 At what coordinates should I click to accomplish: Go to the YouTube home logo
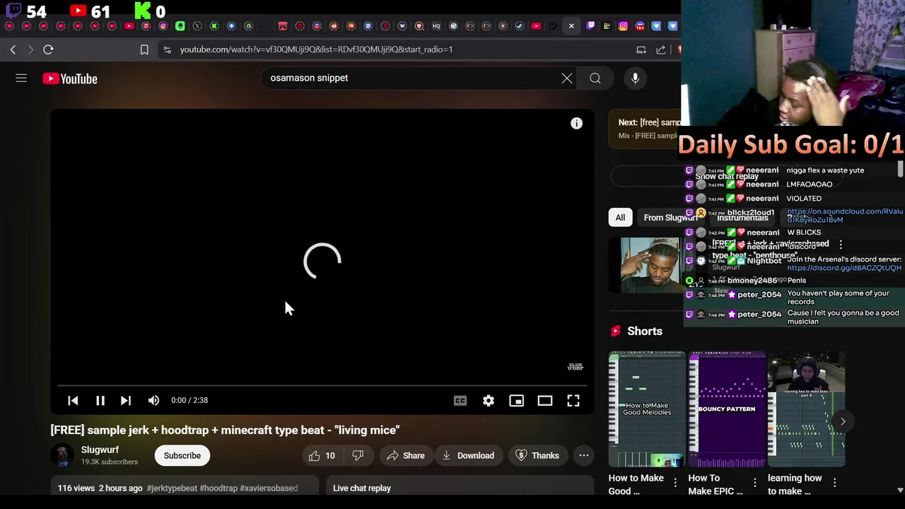pyautogui.click(x=69, y=78)
